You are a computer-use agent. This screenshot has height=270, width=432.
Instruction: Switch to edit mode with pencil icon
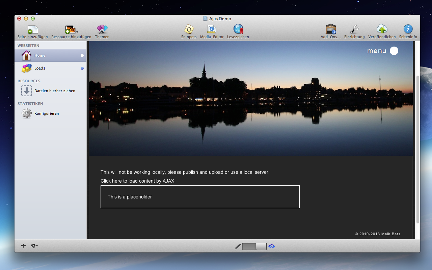pyautogui.click(x=238, y=246)
